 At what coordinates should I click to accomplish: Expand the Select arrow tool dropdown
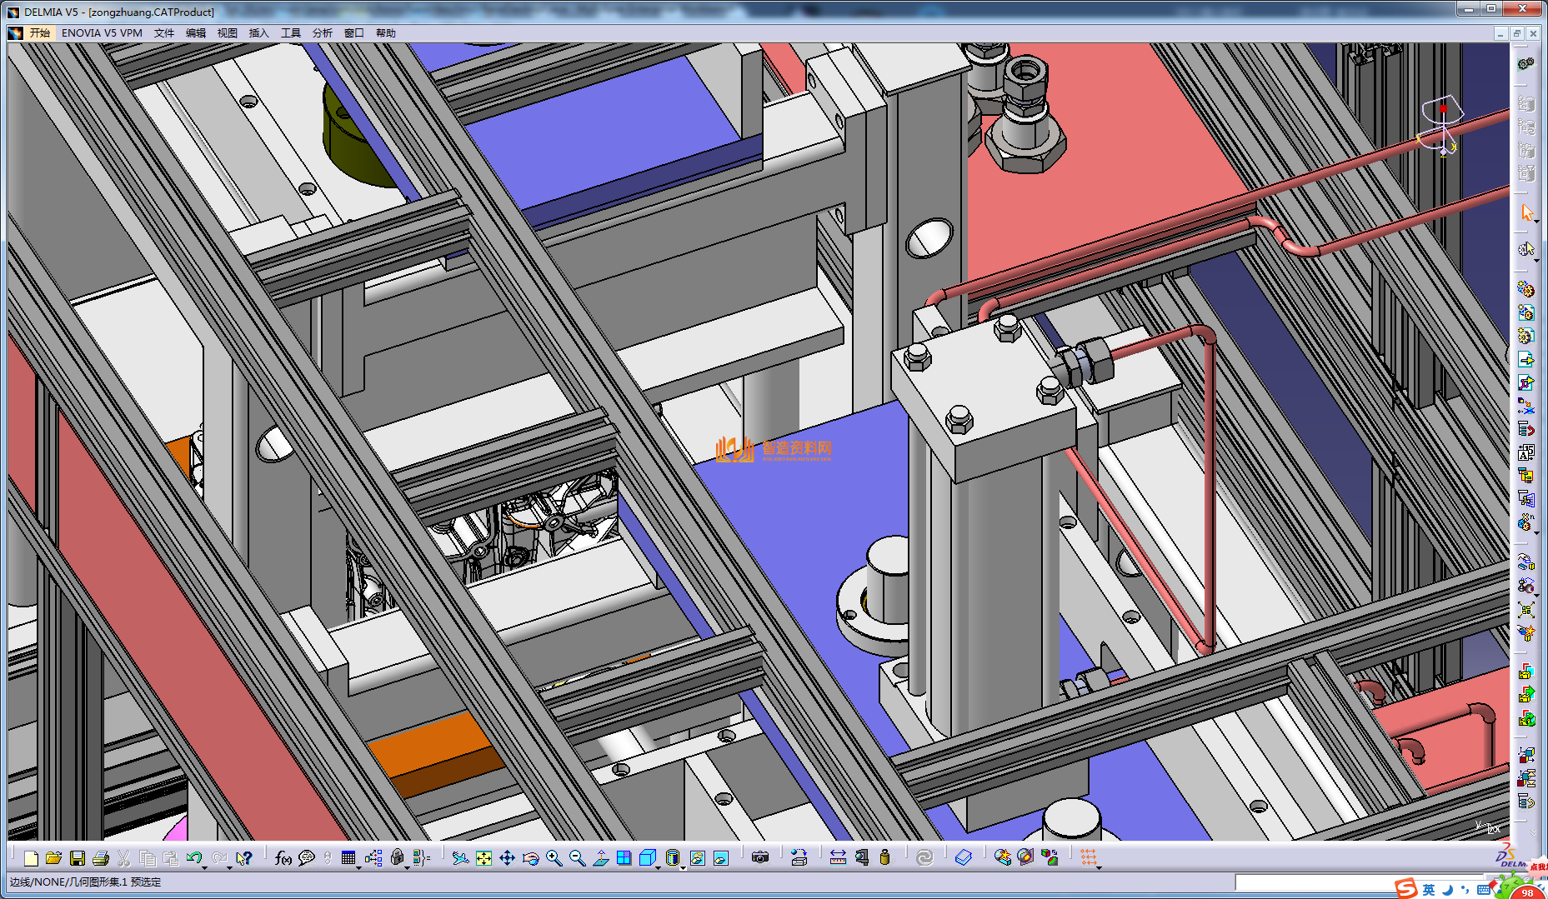pyautogui.click(x=1536, y=221)
